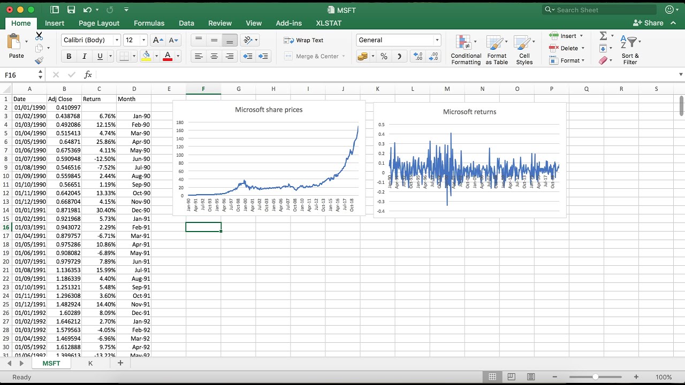The width and height of the screenshot is (685, 385).
Task: Expand the Delete cells dropdown
Action: tap(583, 48)
